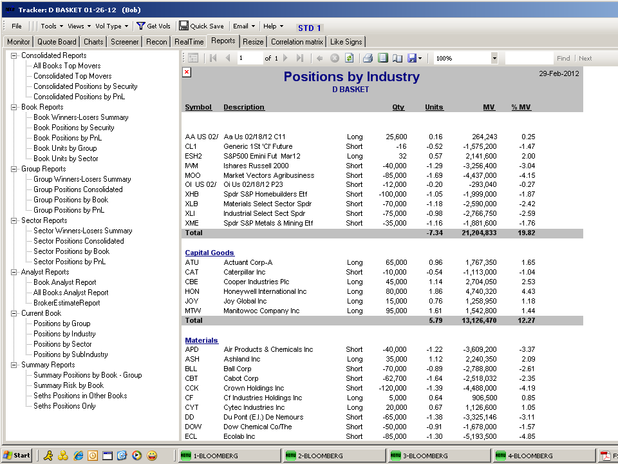Screen dimensions: 618x464
Task: Click the stop rendering icon
Action: coord(335,59)
